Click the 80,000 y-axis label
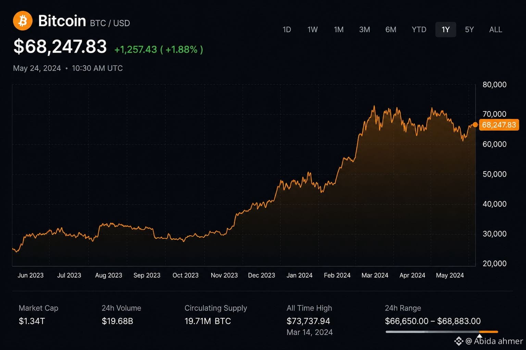This screenshot has height=350, width=526. [494, 85]
